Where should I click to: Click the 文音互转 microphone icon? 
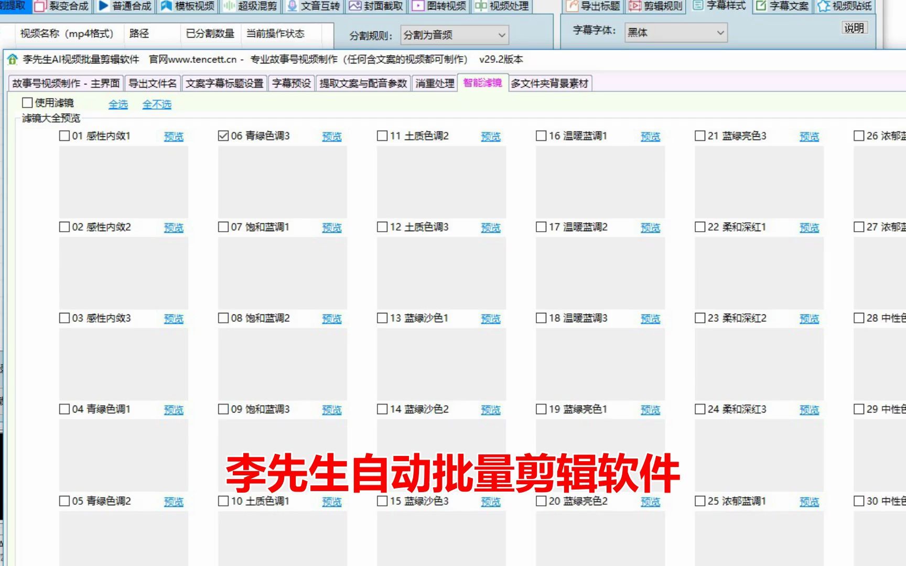coord(292,6)
